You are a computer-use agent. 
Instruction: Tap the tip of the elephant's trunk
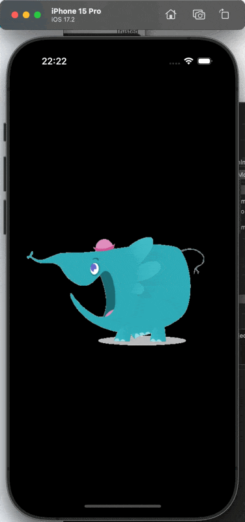click(31, 255)
